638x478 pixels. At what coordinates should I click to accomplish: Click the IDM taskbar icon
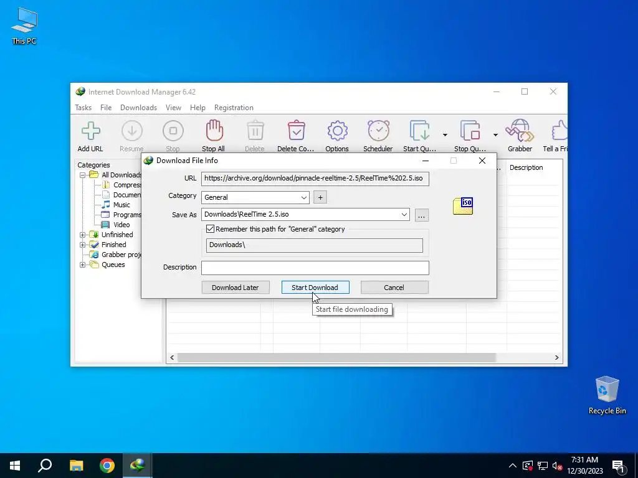(138, 466)
